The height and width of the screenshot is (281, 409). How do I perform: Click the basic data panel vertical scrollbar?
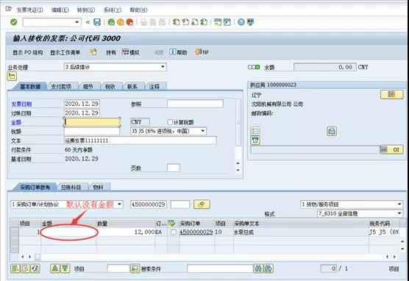coord(238,135)
